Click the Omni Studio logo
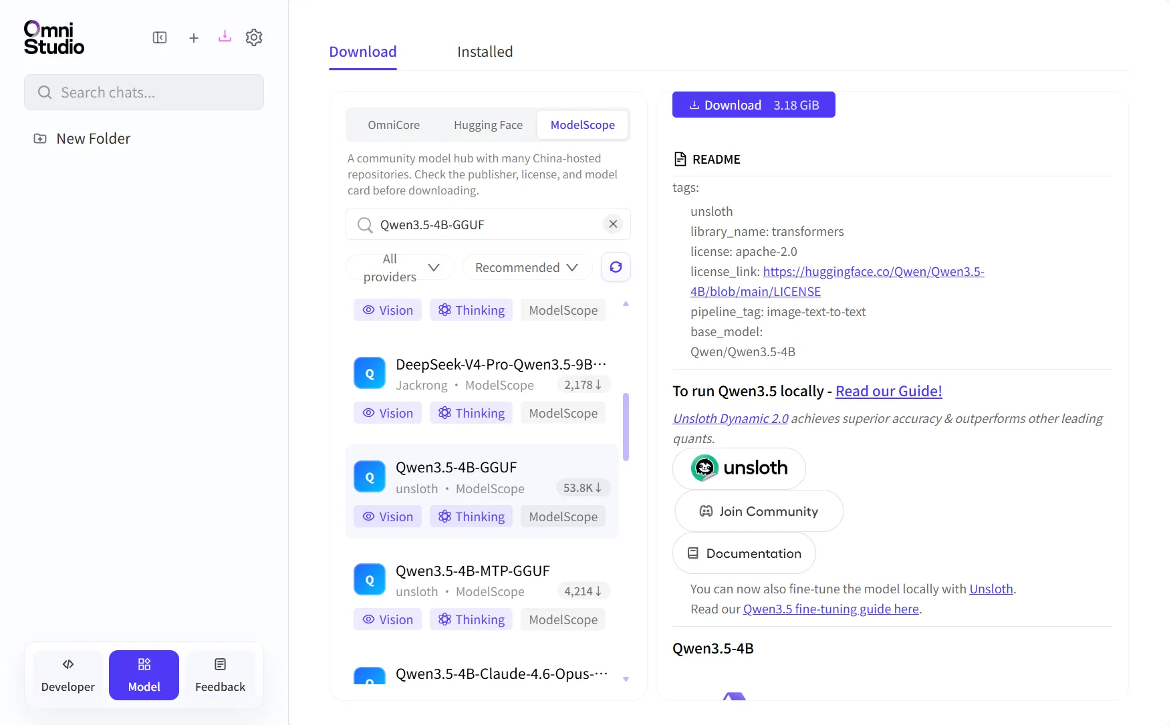Image resolution: width=1169 pixels, height=725 pixels. click(54, 37)
